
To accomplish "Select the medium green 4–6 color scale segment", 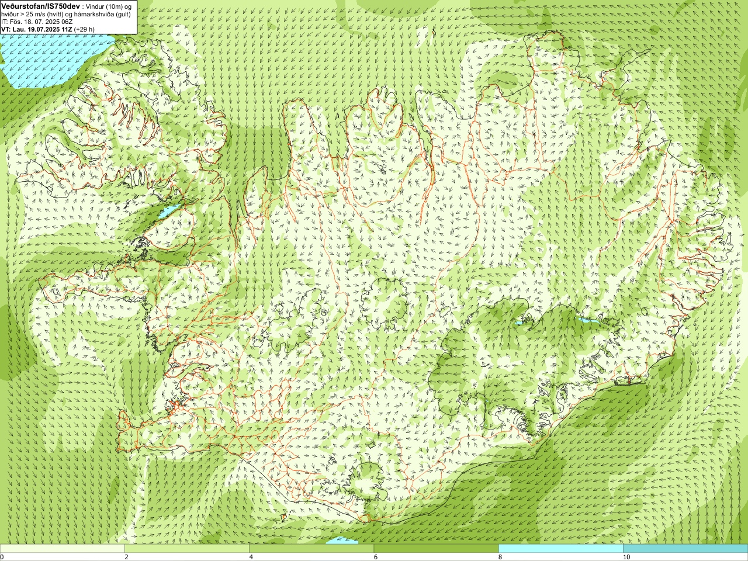I will (x=311, y=549).
